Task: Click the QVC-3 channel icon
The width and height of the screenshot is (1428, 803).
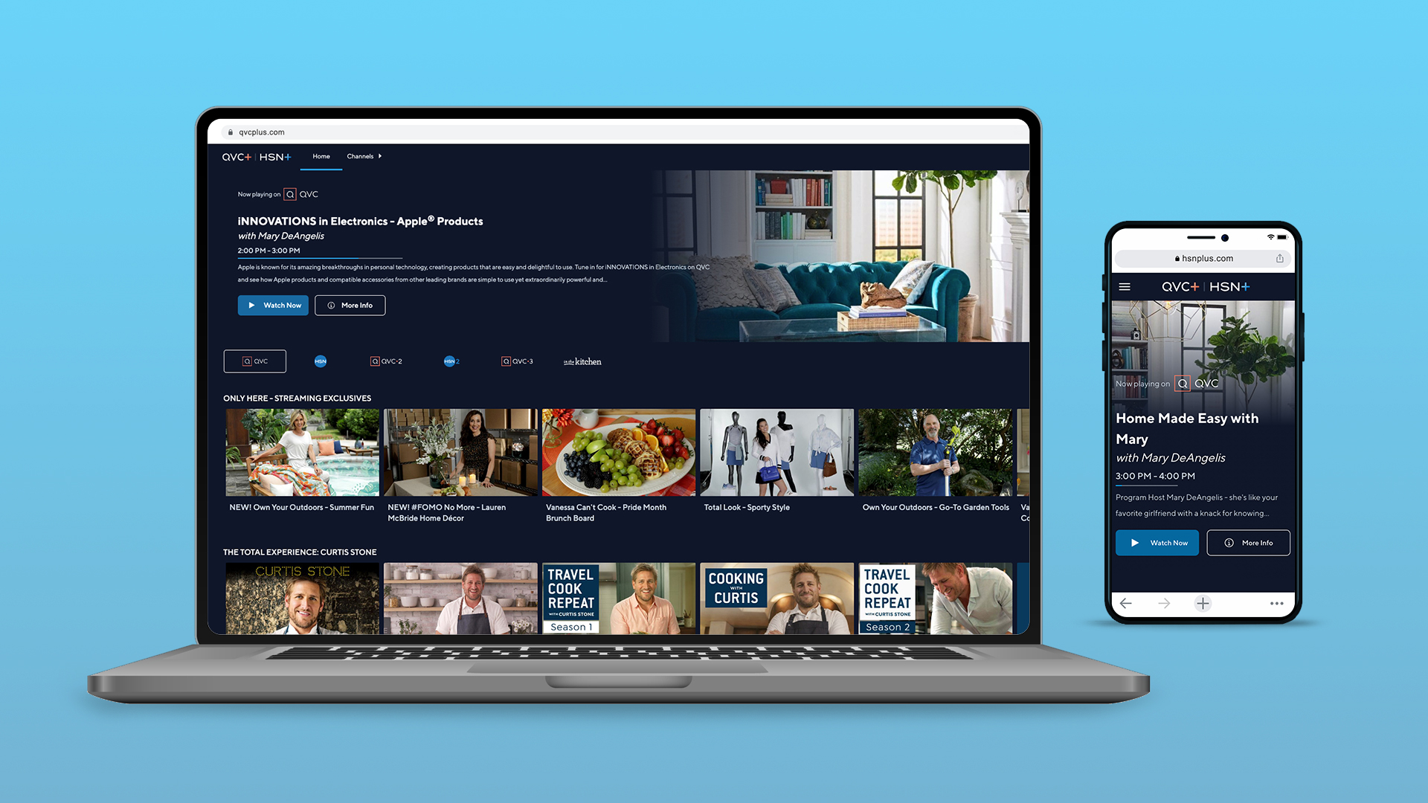Action: [517, 362]
